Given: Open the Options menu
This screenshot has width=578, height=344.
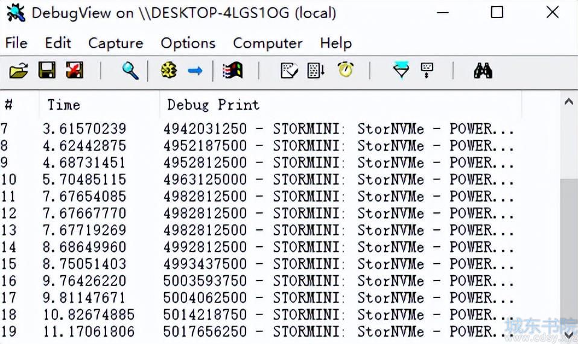Looking at the screenshot, I should [188, 43].
